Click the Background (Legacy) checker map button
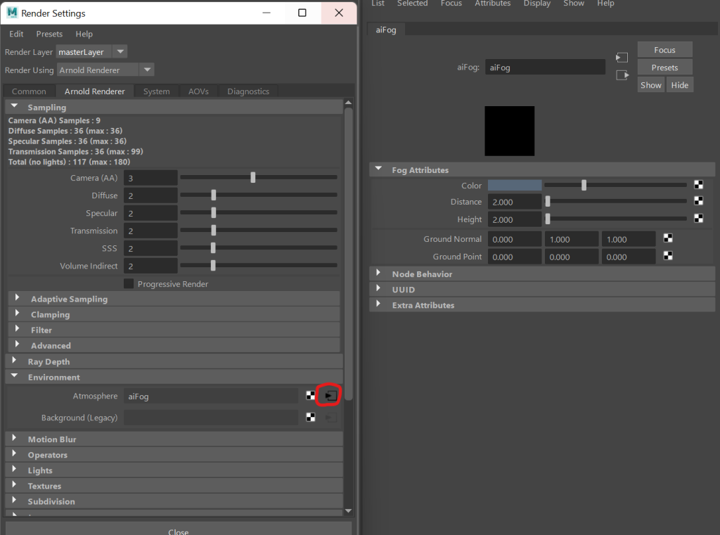Viewport: 720px width, 535px height. (311, 417)
